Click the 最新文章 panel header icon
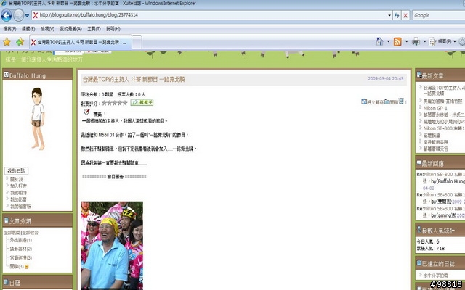The height and width of the screenshot is (290, 465). (x=419, y=75)
